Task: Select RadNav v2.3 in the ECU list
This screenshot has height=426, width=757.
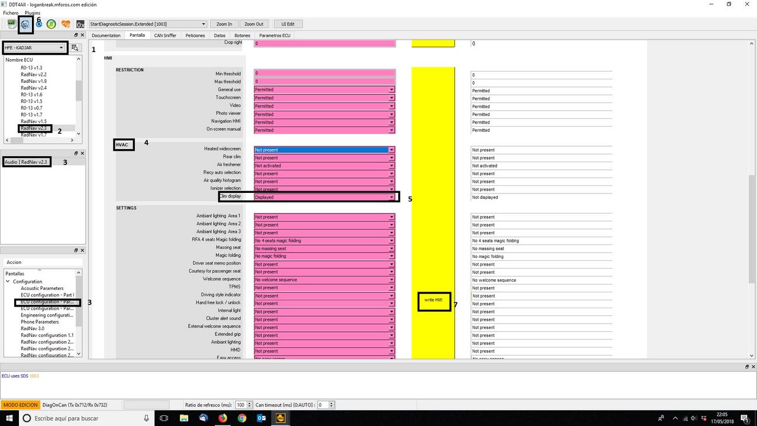Action: [x=34, y=128]
